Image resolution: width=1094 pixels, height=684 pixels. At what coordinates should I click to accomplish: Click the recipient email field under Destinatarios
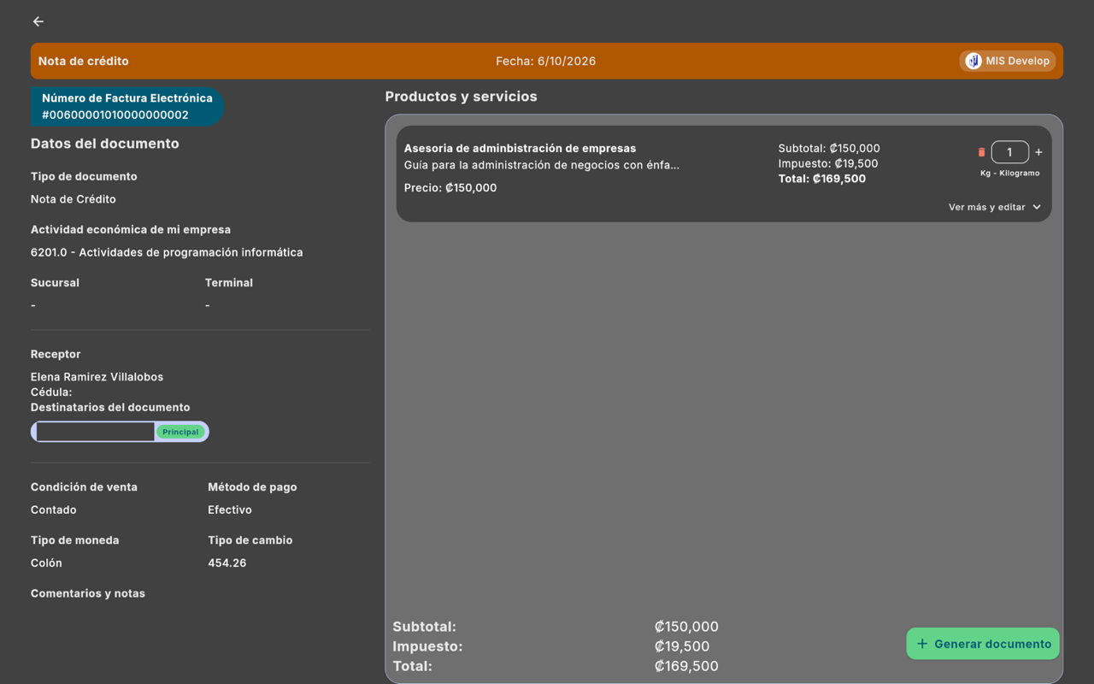pyautogui.click(x=95, y=432)
